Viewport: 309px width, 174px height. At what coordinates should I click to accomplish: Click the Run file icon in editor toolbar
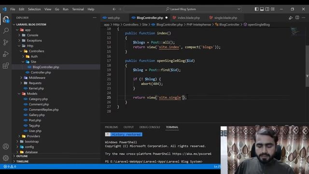pos(291,18)
